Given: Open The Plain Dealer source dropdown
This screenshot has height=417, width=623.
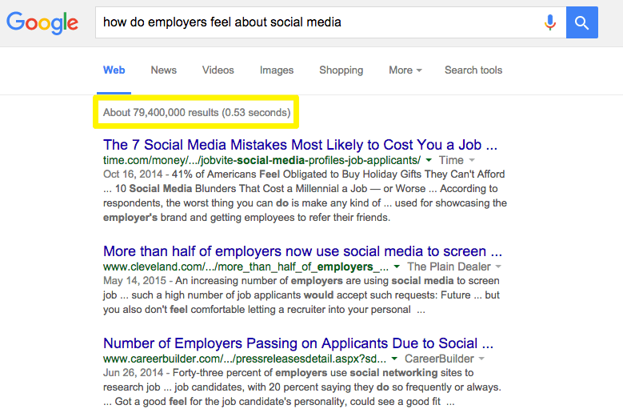Looking at the screenshot, I should click(x=453, y=267).
